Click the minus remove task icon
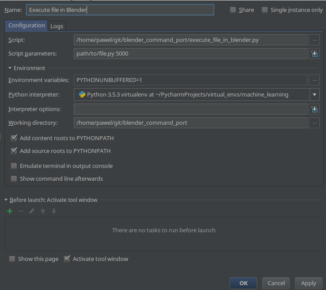This screenshot has width=326, height=290. 21,211
